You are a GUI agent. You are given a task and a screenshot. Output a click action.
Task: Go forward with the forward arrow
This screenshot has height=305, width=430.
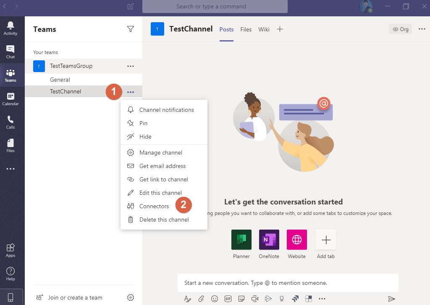(x=16, y=6)
